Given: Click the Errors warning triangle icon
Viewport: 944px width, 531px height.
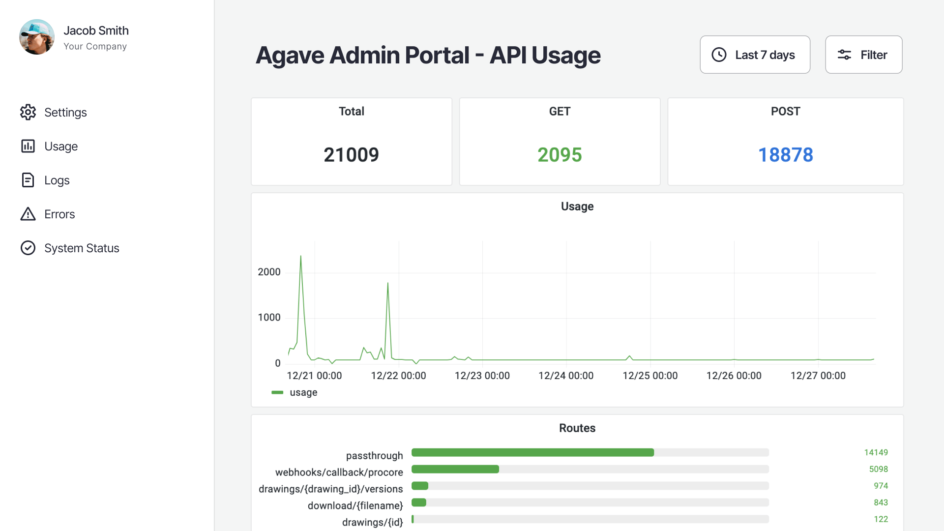Looking at the screenshot, I should 28,214.
